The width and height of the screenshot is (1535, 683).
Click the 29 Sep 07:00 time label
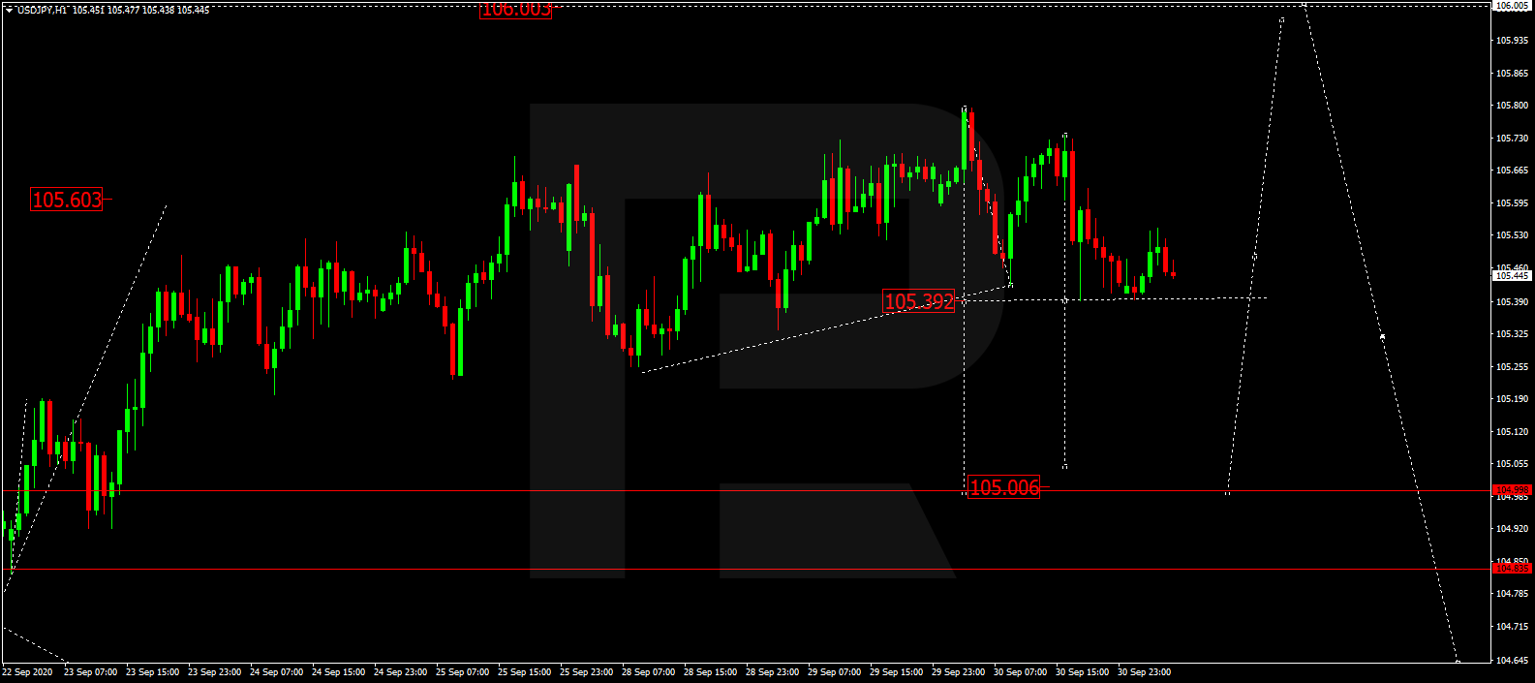(x=834, y=672)
